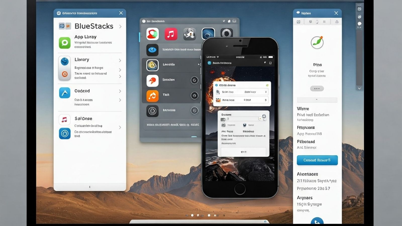Expand the BlueStacks header chevron
Image resolution: width=402 pixels, height=226 pixels.
tap(120, 26)
